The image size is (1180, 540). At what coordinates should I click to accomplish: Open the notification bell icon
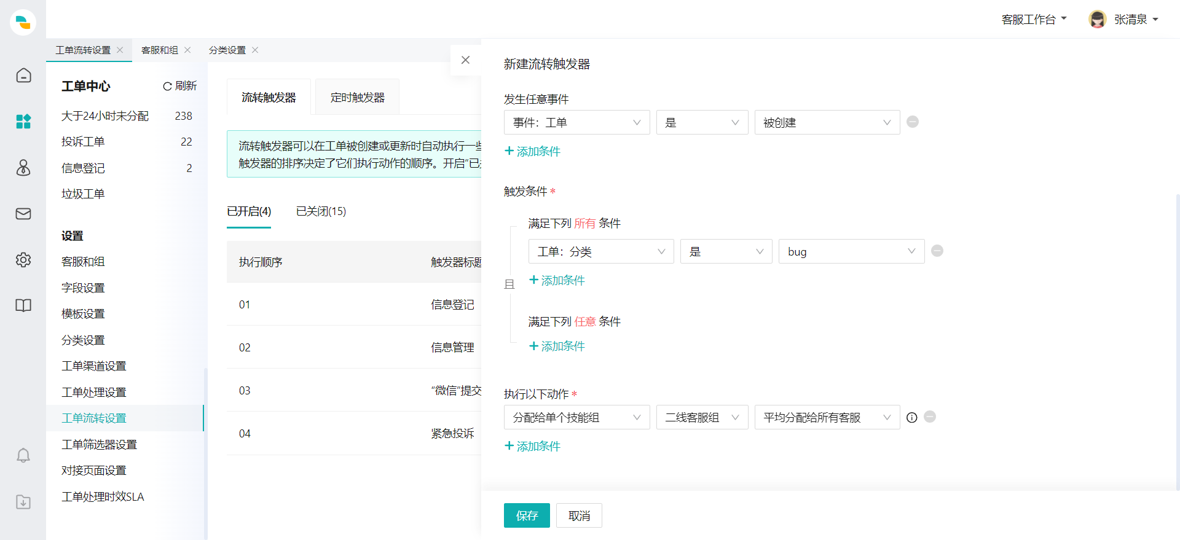(23, 455)
